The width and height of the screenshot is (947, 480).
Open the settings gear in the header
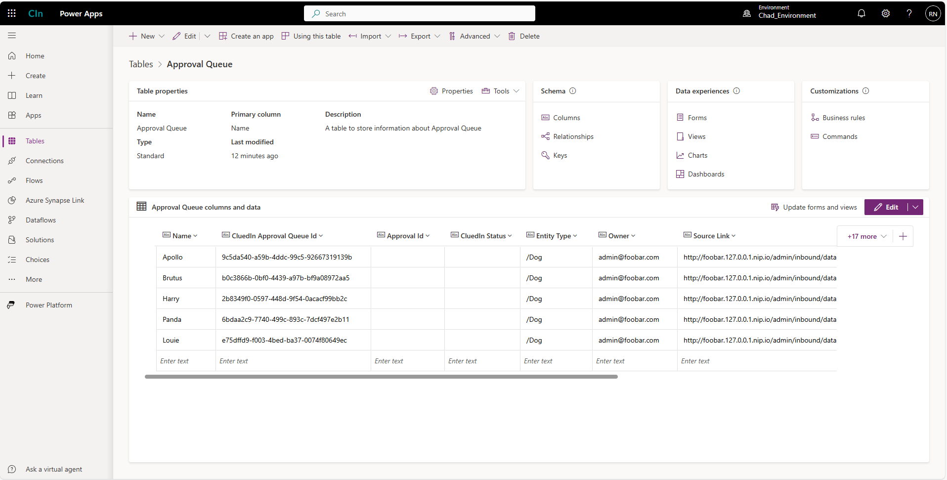click(886, 13)
